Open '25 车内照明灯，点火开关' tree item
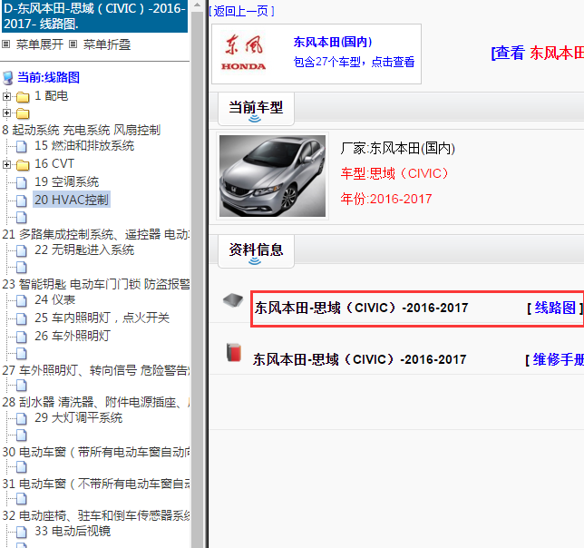 click(102, 318)
